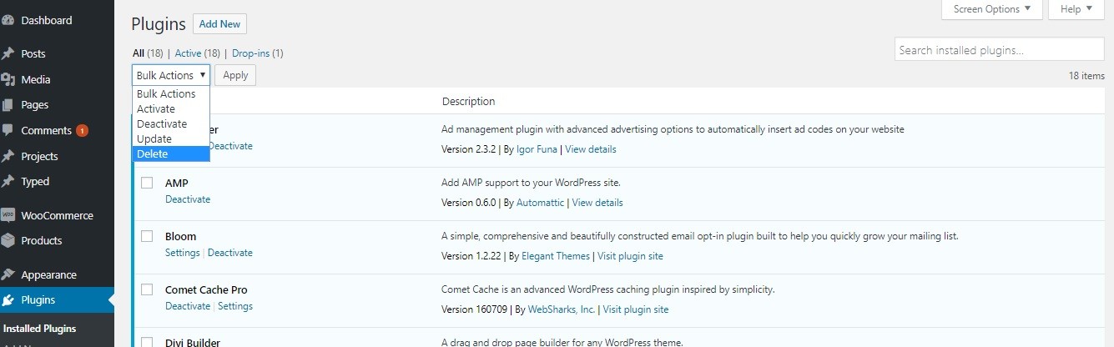1114x347 pixels.
Task: Deactivate the Bloom plugin
Action: [230, 253]
